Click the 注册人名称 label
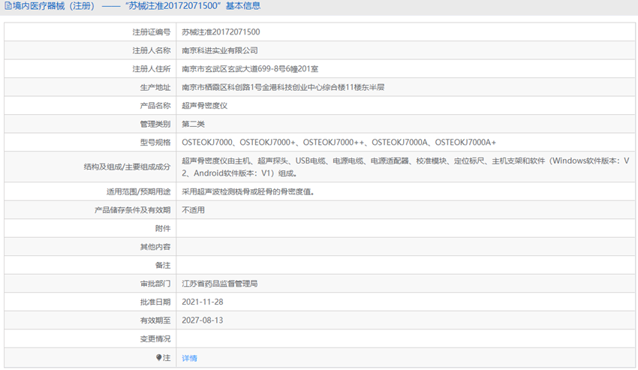 point(152,50)
